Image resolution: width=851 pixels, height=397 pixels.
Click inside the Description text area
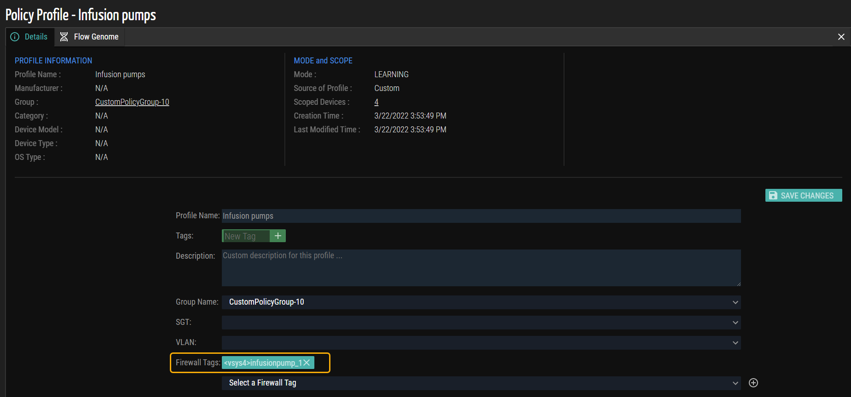[481, 268]
